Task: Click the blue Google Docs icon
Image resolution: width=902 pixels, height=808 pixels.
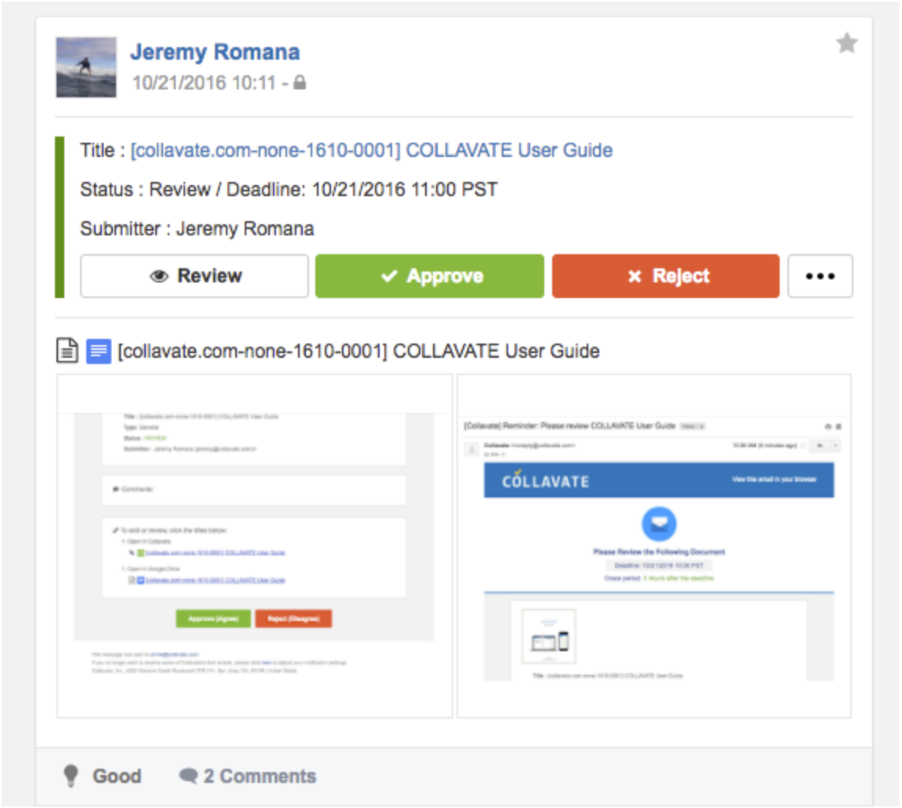Action: (x=98, y=351)
